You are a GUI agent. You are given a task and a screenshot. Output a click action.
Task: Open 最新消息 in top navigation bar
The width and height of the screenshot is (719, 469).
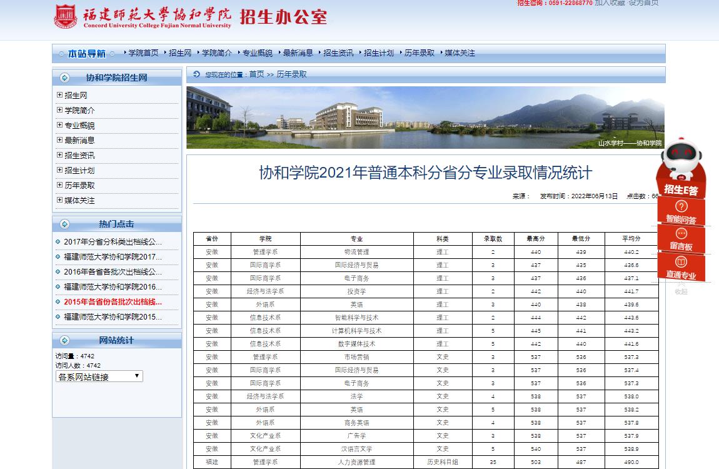click(298, 53)
